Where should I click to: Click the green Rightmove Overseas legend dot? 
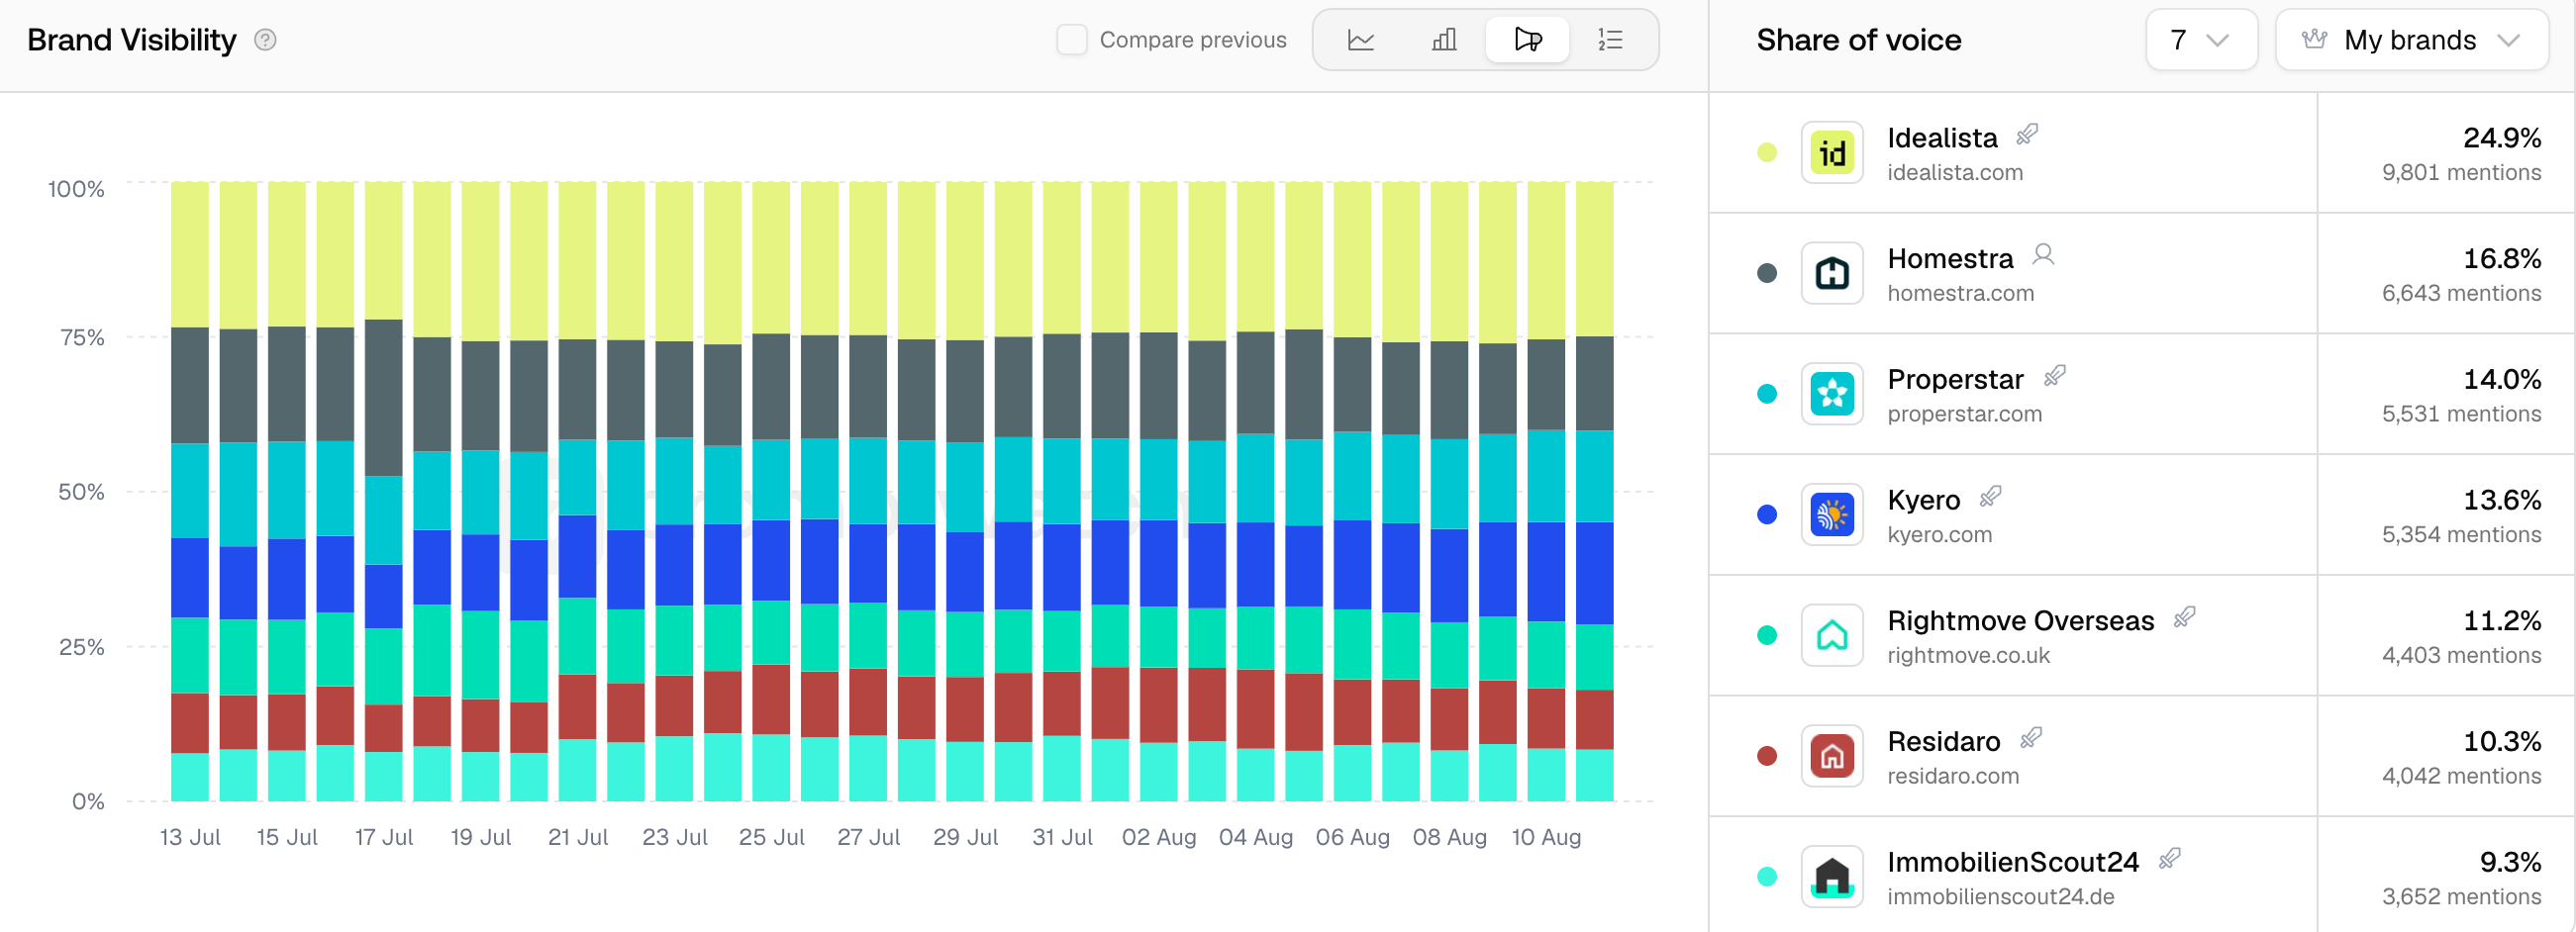click(x=1767, y=635)
